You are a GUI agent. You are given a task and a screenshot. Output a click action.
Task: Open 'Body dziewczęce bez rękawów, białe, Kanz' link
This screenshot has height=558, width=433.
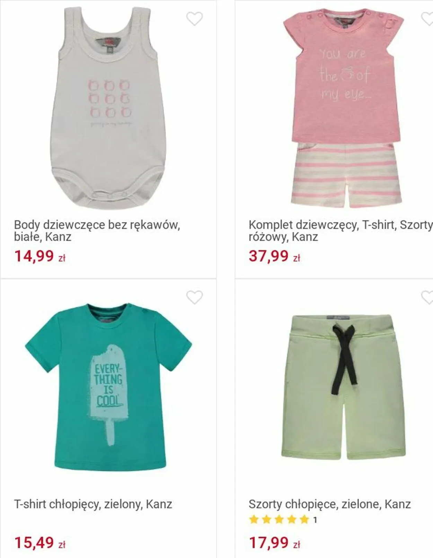click(x=97, y=231)
